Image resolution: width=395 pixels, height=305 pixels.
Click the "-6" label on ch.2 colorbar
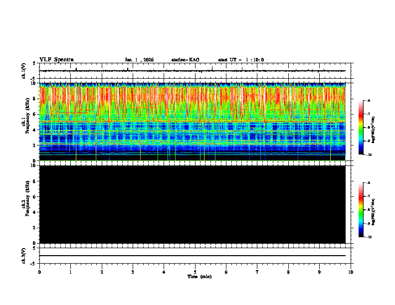coord(368,183)
